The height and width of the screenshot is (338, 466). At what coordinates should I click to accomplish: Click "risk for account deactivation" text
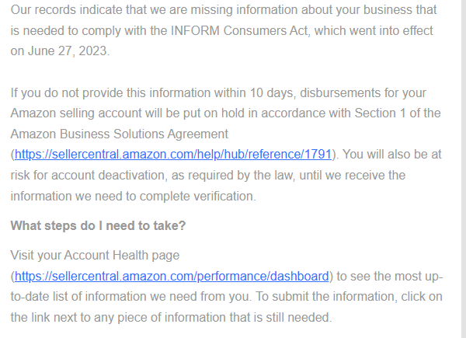[87, 176]
